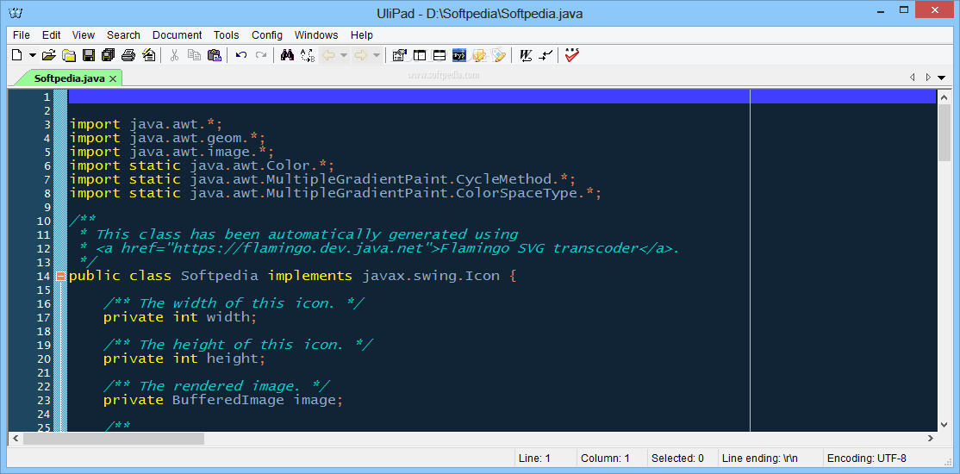
Task: Open tab list dropdown arrow beside tab scrollers
Action: click(943, 78)
